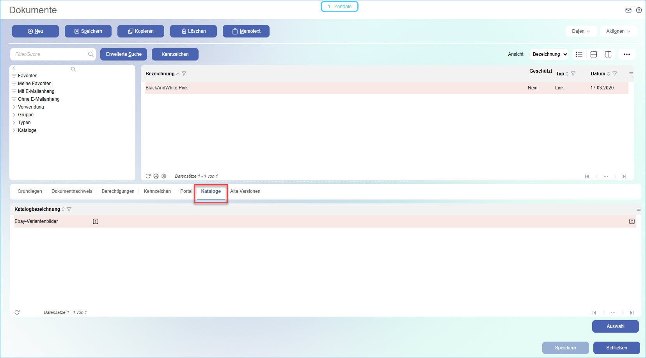
Task: Click the Auswahl button
Action: click(615, 326)
